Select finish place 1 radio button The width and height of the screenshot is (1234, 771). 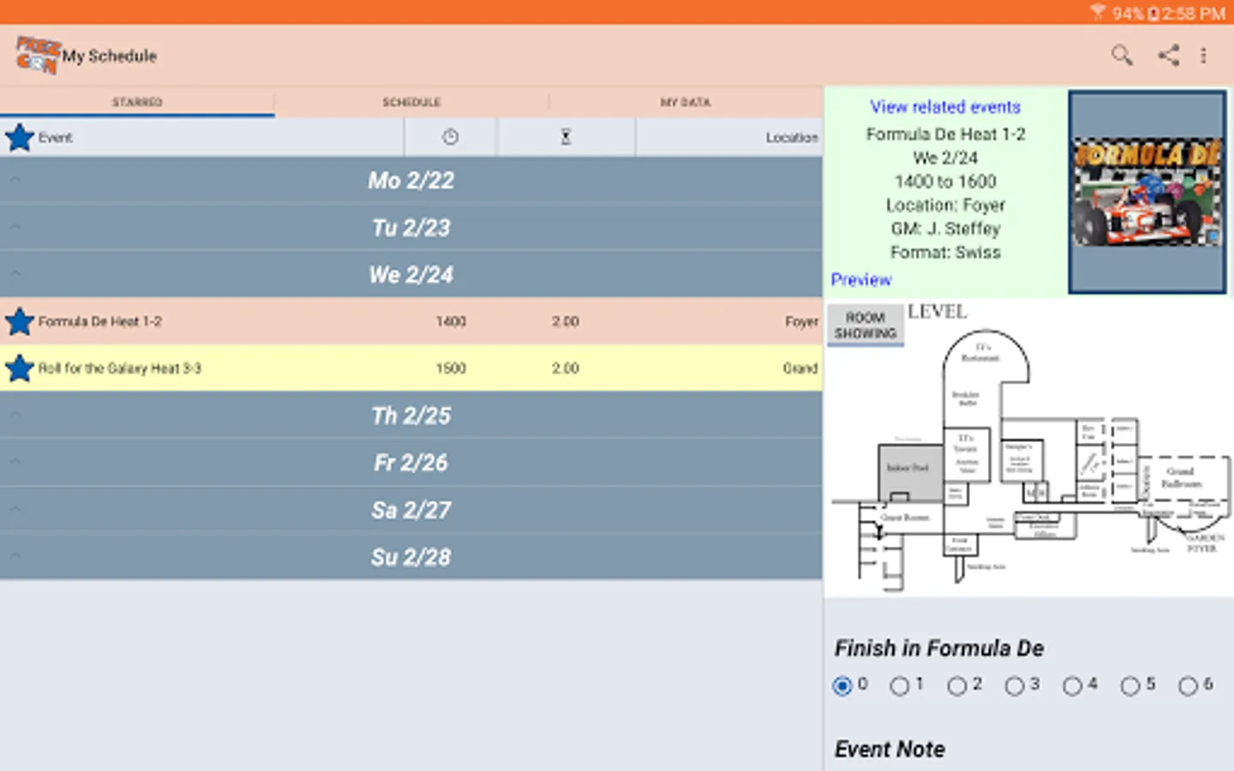coord(899,685)
